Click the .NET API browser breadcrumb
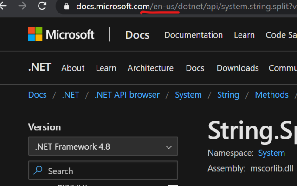The height and width of the screenshot is (186, 297). click(x=127, y=94)
